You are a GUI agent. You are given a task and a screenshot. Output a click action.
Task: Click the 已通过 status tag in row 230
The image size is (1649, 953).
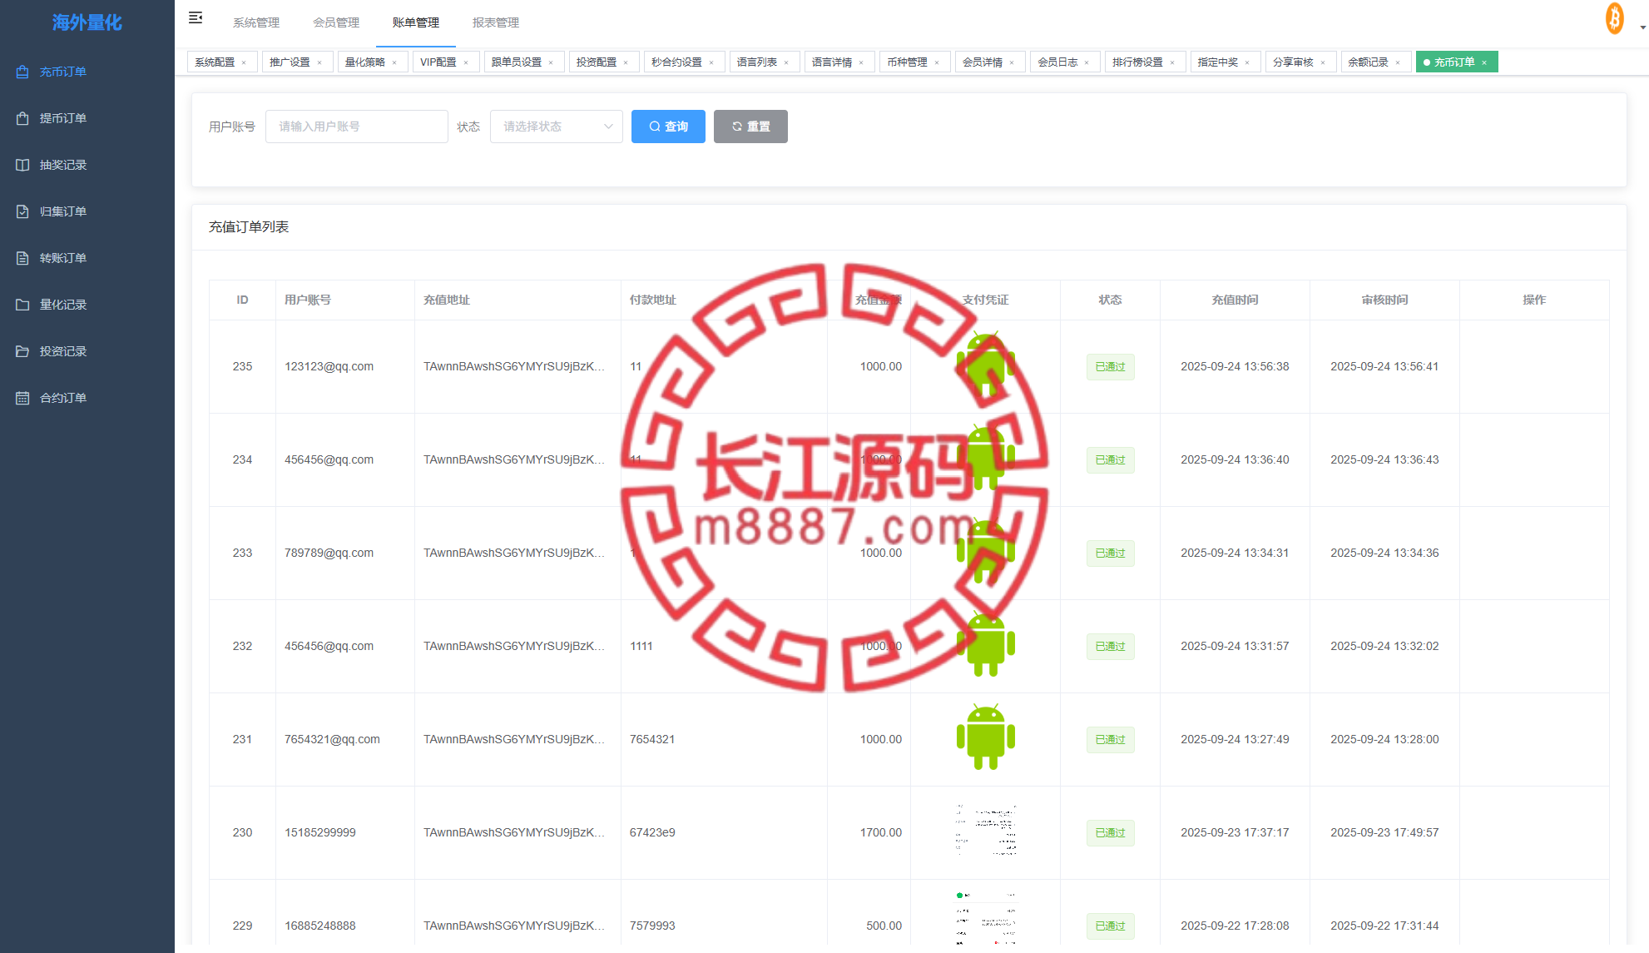(x=1111, y=833)
